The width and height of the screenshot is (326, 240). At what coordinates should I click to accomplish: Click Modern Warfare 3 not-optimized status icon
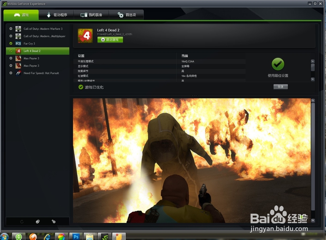click(11, 29)
